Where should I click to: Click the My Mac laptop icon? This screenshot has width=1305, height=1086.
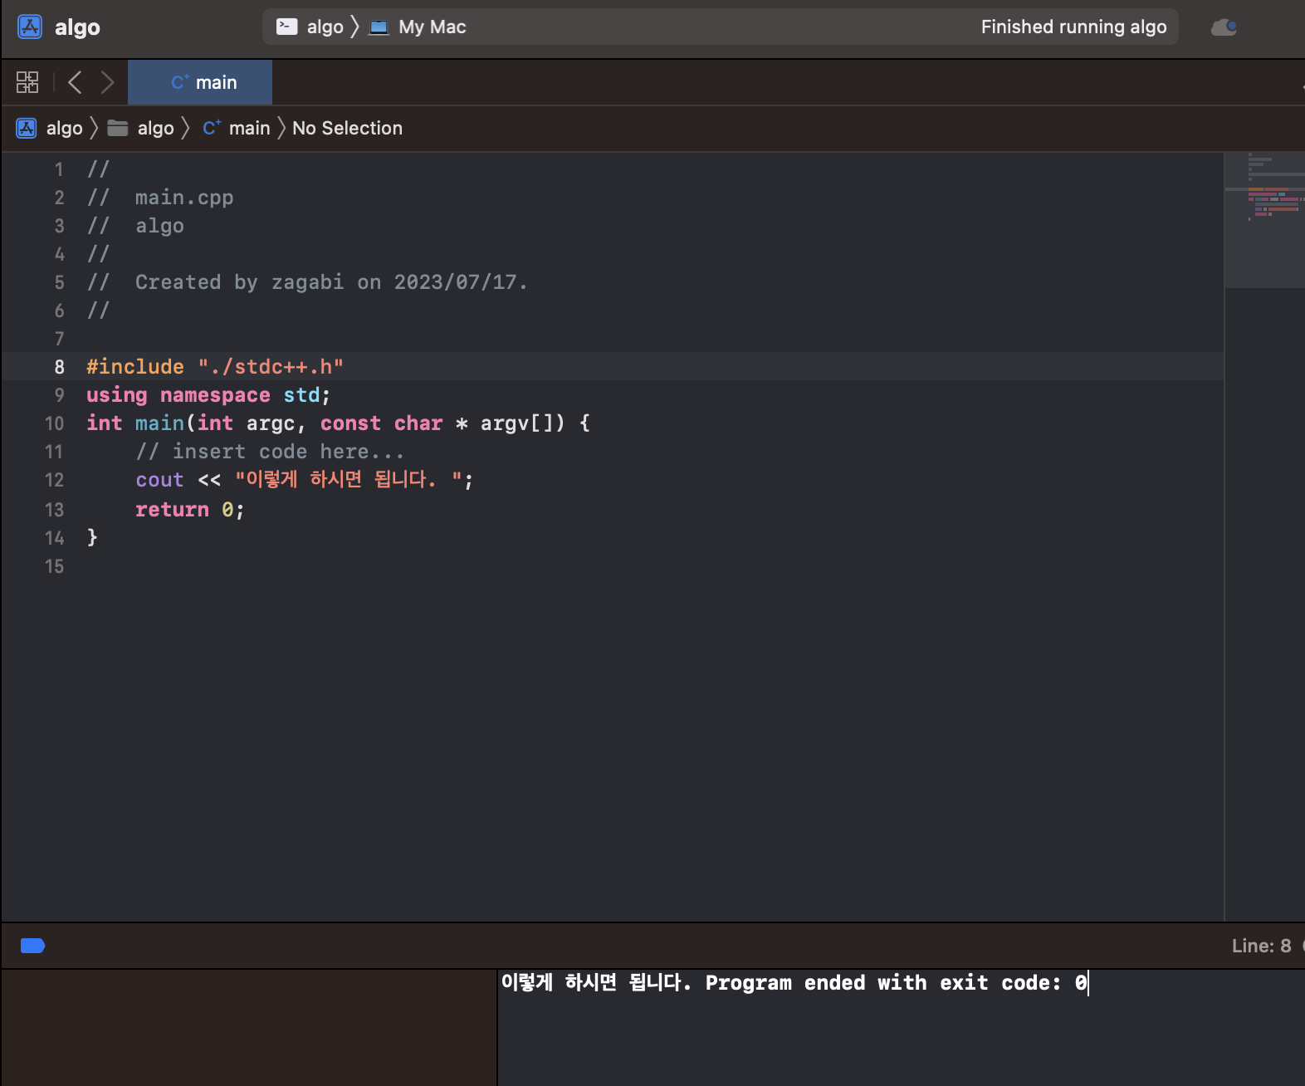(x=379, y=27)
